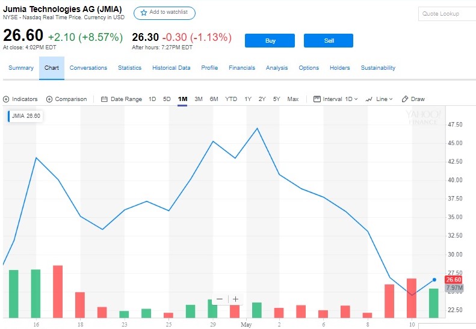
Task: Click the Quote Lookup search field
Action: tap(445, 14)
